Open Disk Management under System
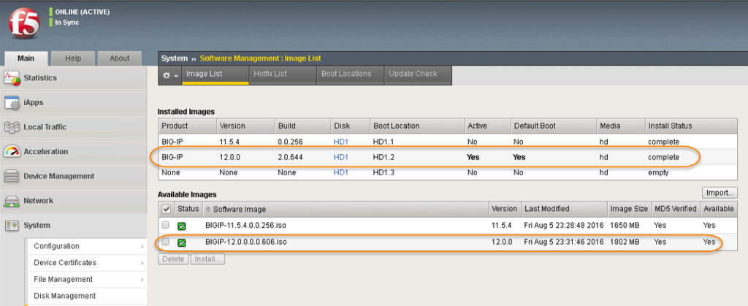Viewport: 748px width, 306px height. (x=86, y=296)
